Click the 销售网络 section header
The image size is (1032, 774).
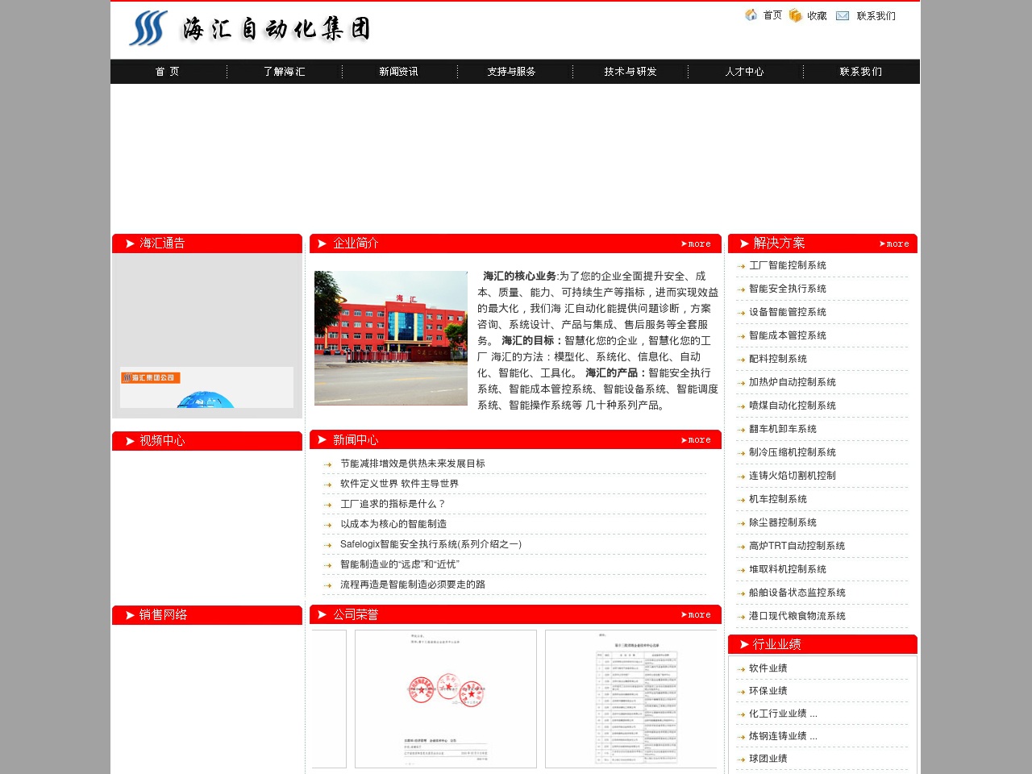tap(207, 615)
